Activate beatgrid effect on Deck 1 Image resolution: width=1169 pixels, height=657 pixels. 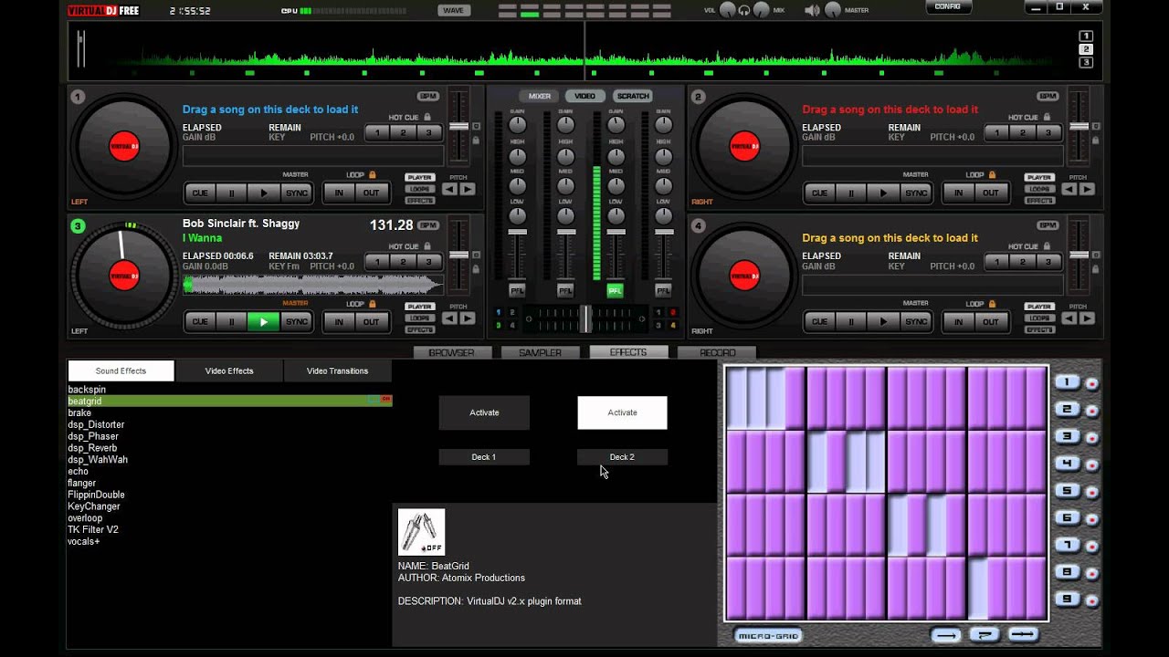pos(484,412)
